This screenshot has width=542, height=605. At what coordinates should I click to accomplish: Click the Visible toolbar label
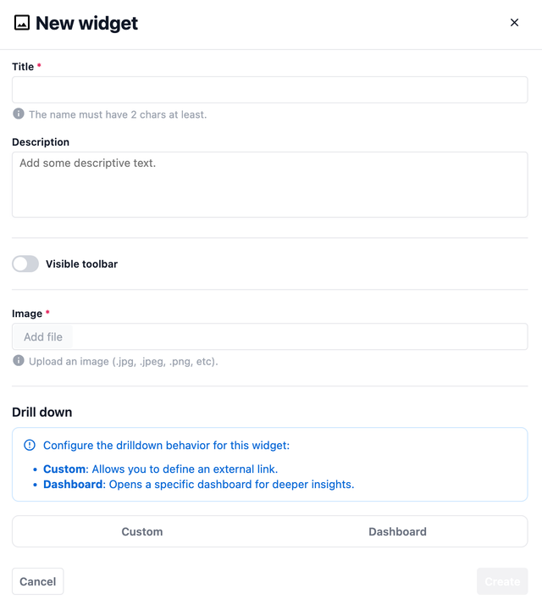(x=81, y=264)
